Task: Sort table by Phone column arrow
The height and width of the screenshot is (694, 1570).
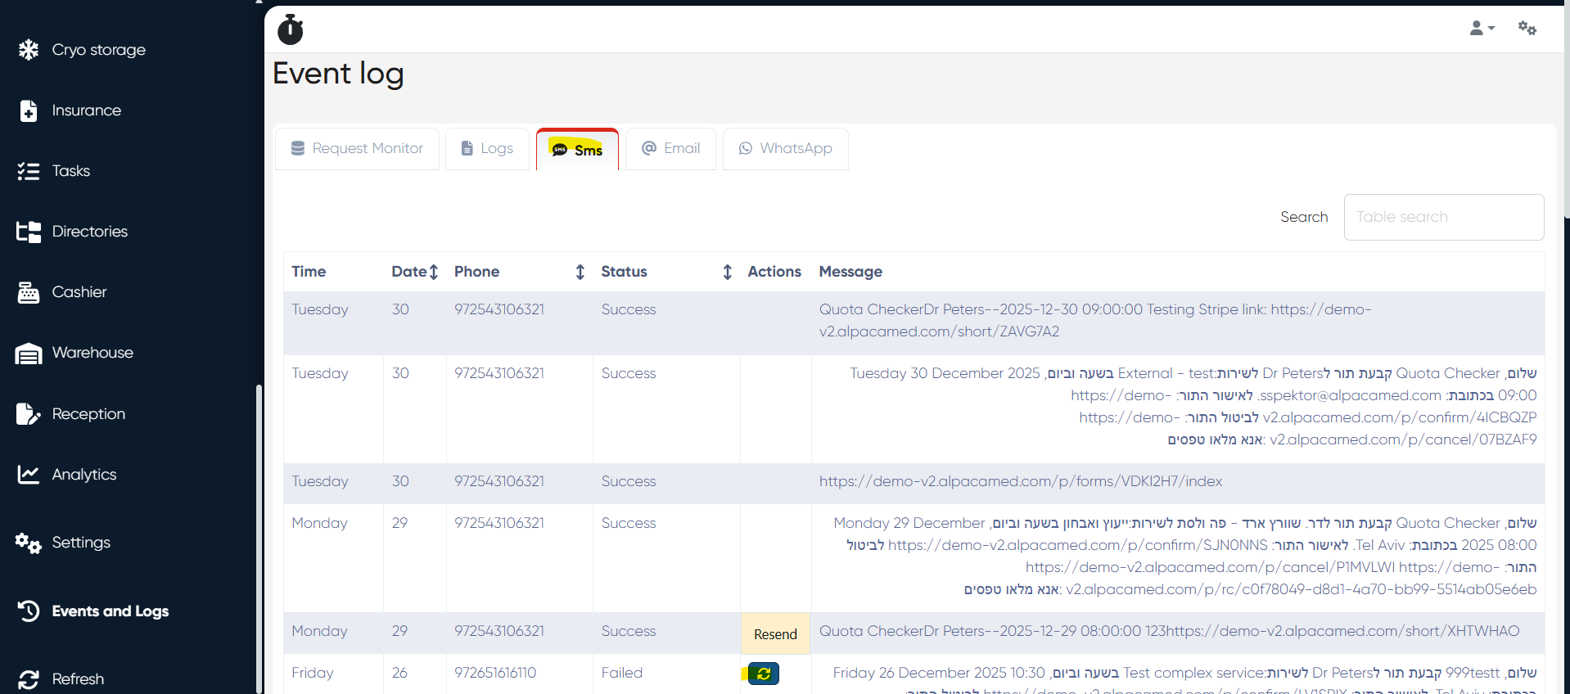Action: (580, 272)
